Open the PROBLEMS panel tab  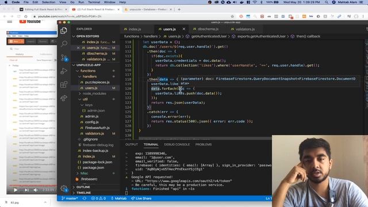[x=204, y=144]
